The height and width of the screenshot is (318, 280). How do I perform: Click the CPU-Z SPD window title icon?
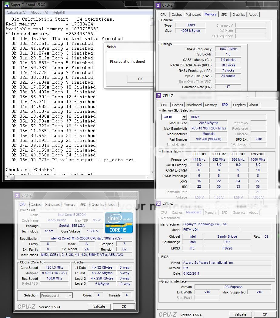159,96
